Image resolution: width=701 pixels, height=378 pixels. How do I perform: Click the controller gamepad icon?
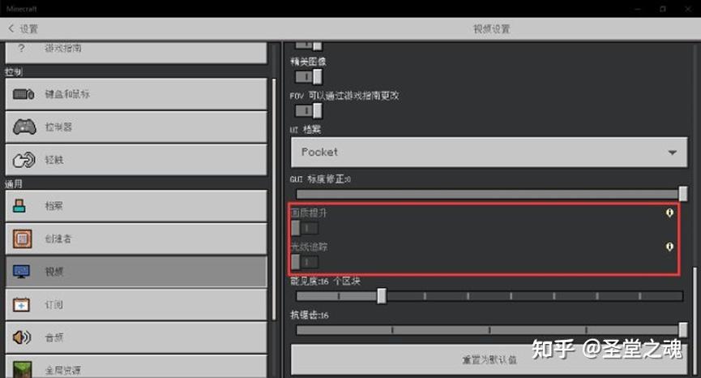coord(24,127)
